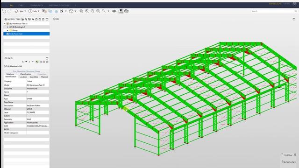Open the binoculars icon at top right
The image size is (299, 168).
pyautogui.click(x=294, y=4)
